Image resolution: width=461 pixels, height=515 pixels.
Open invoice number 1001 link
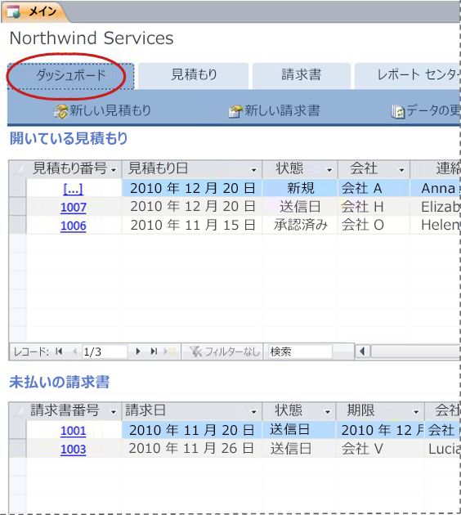[74, 431]
